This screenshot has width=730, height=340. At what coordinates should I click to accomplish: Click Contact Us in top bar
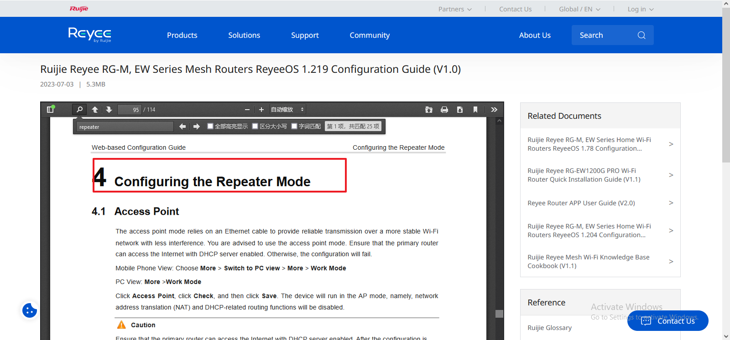(515, 9)
